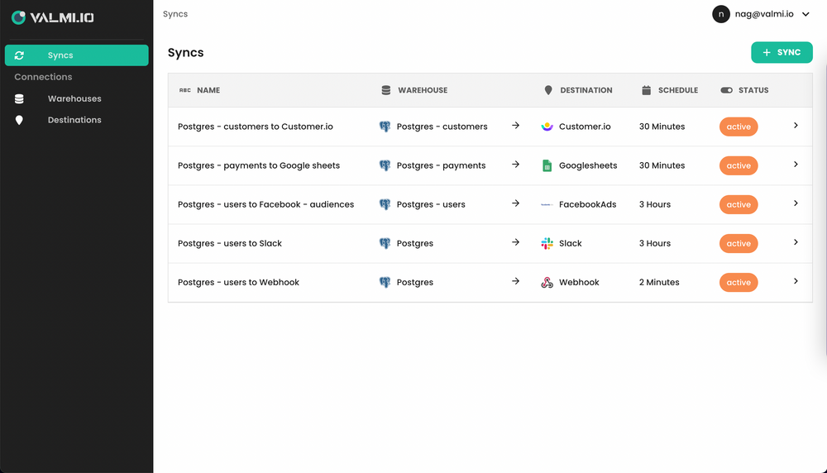This screenshot has height=473, width=827.
Task: Open Postgres - users to Facebook - audiences sync
Action: pyautogui.click(x=265, y=204)
